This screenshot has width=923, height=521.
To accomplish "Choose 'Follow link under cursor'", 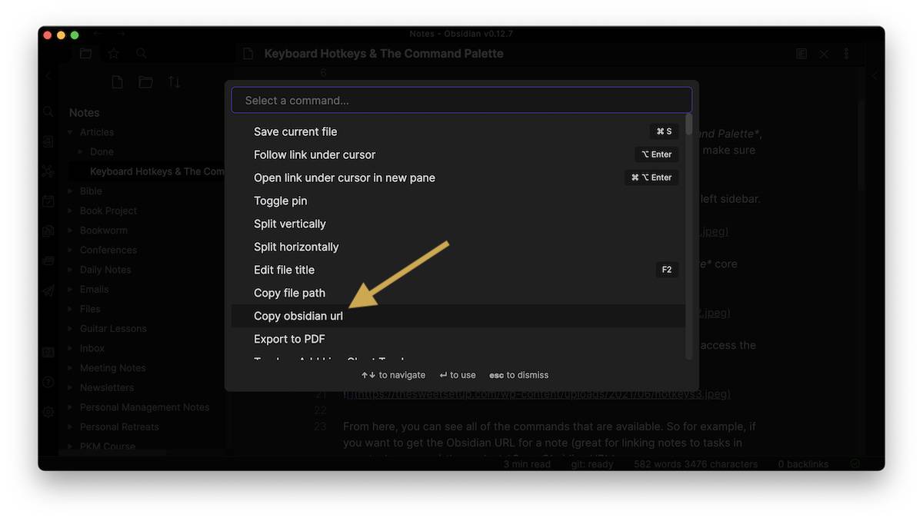I will click(x=458, y=154).
